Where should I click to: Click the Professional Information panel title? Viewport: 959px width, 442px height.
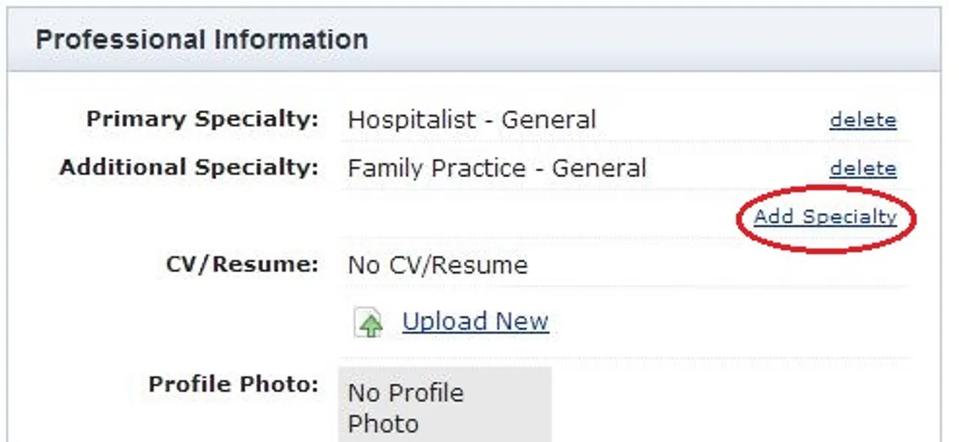pos(202,39)
